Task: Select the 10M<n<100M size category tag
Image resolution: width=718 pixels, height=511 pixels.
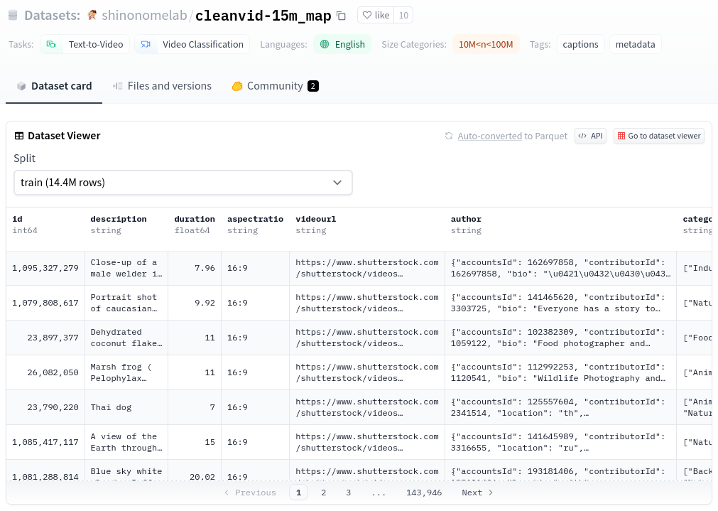Action: pos(486,45)
